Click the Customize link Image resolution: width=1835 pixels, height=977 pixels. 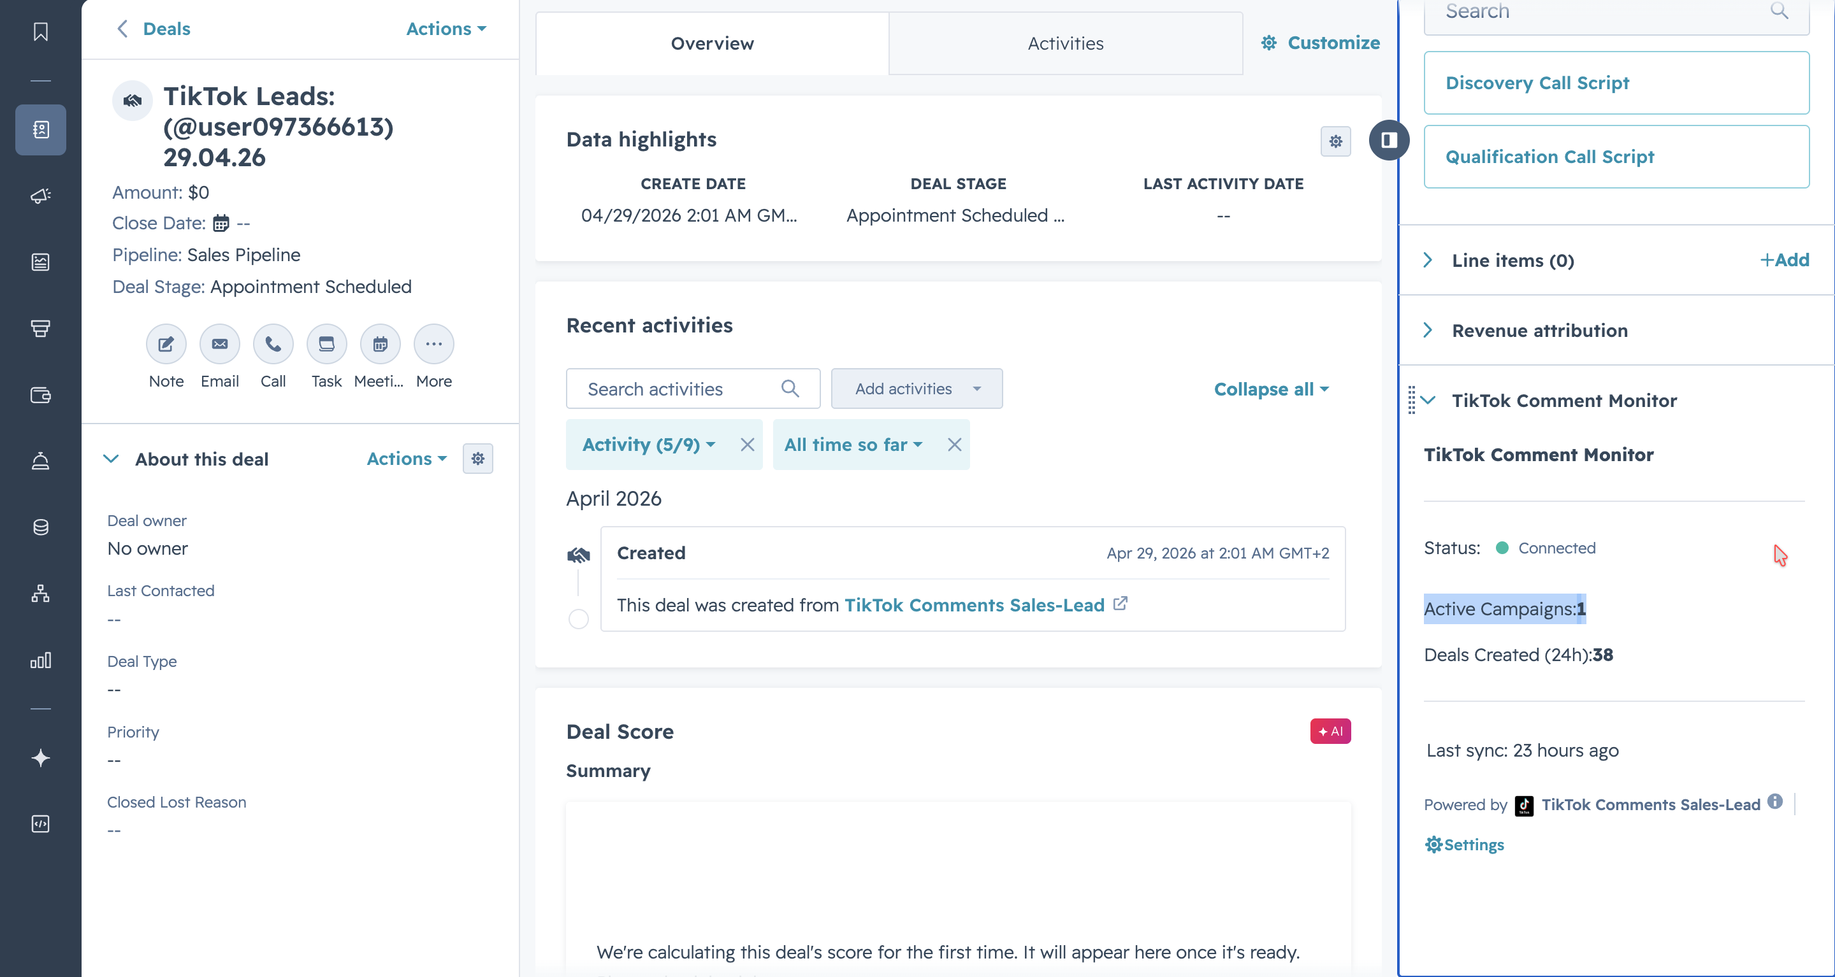[x=1321, y=43]
